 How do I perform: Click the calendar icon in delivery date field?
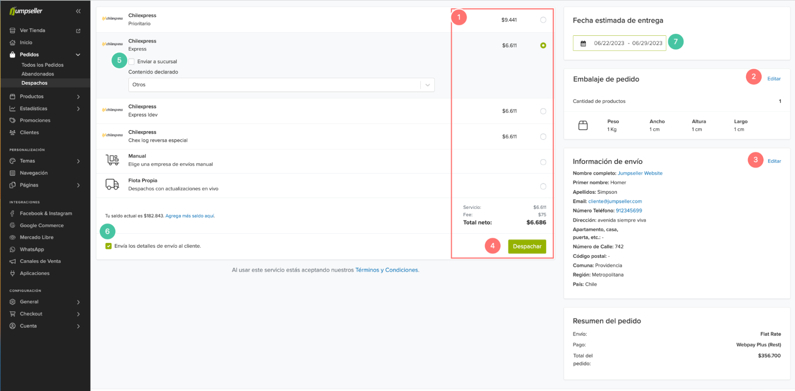click(x=583, y=43)
